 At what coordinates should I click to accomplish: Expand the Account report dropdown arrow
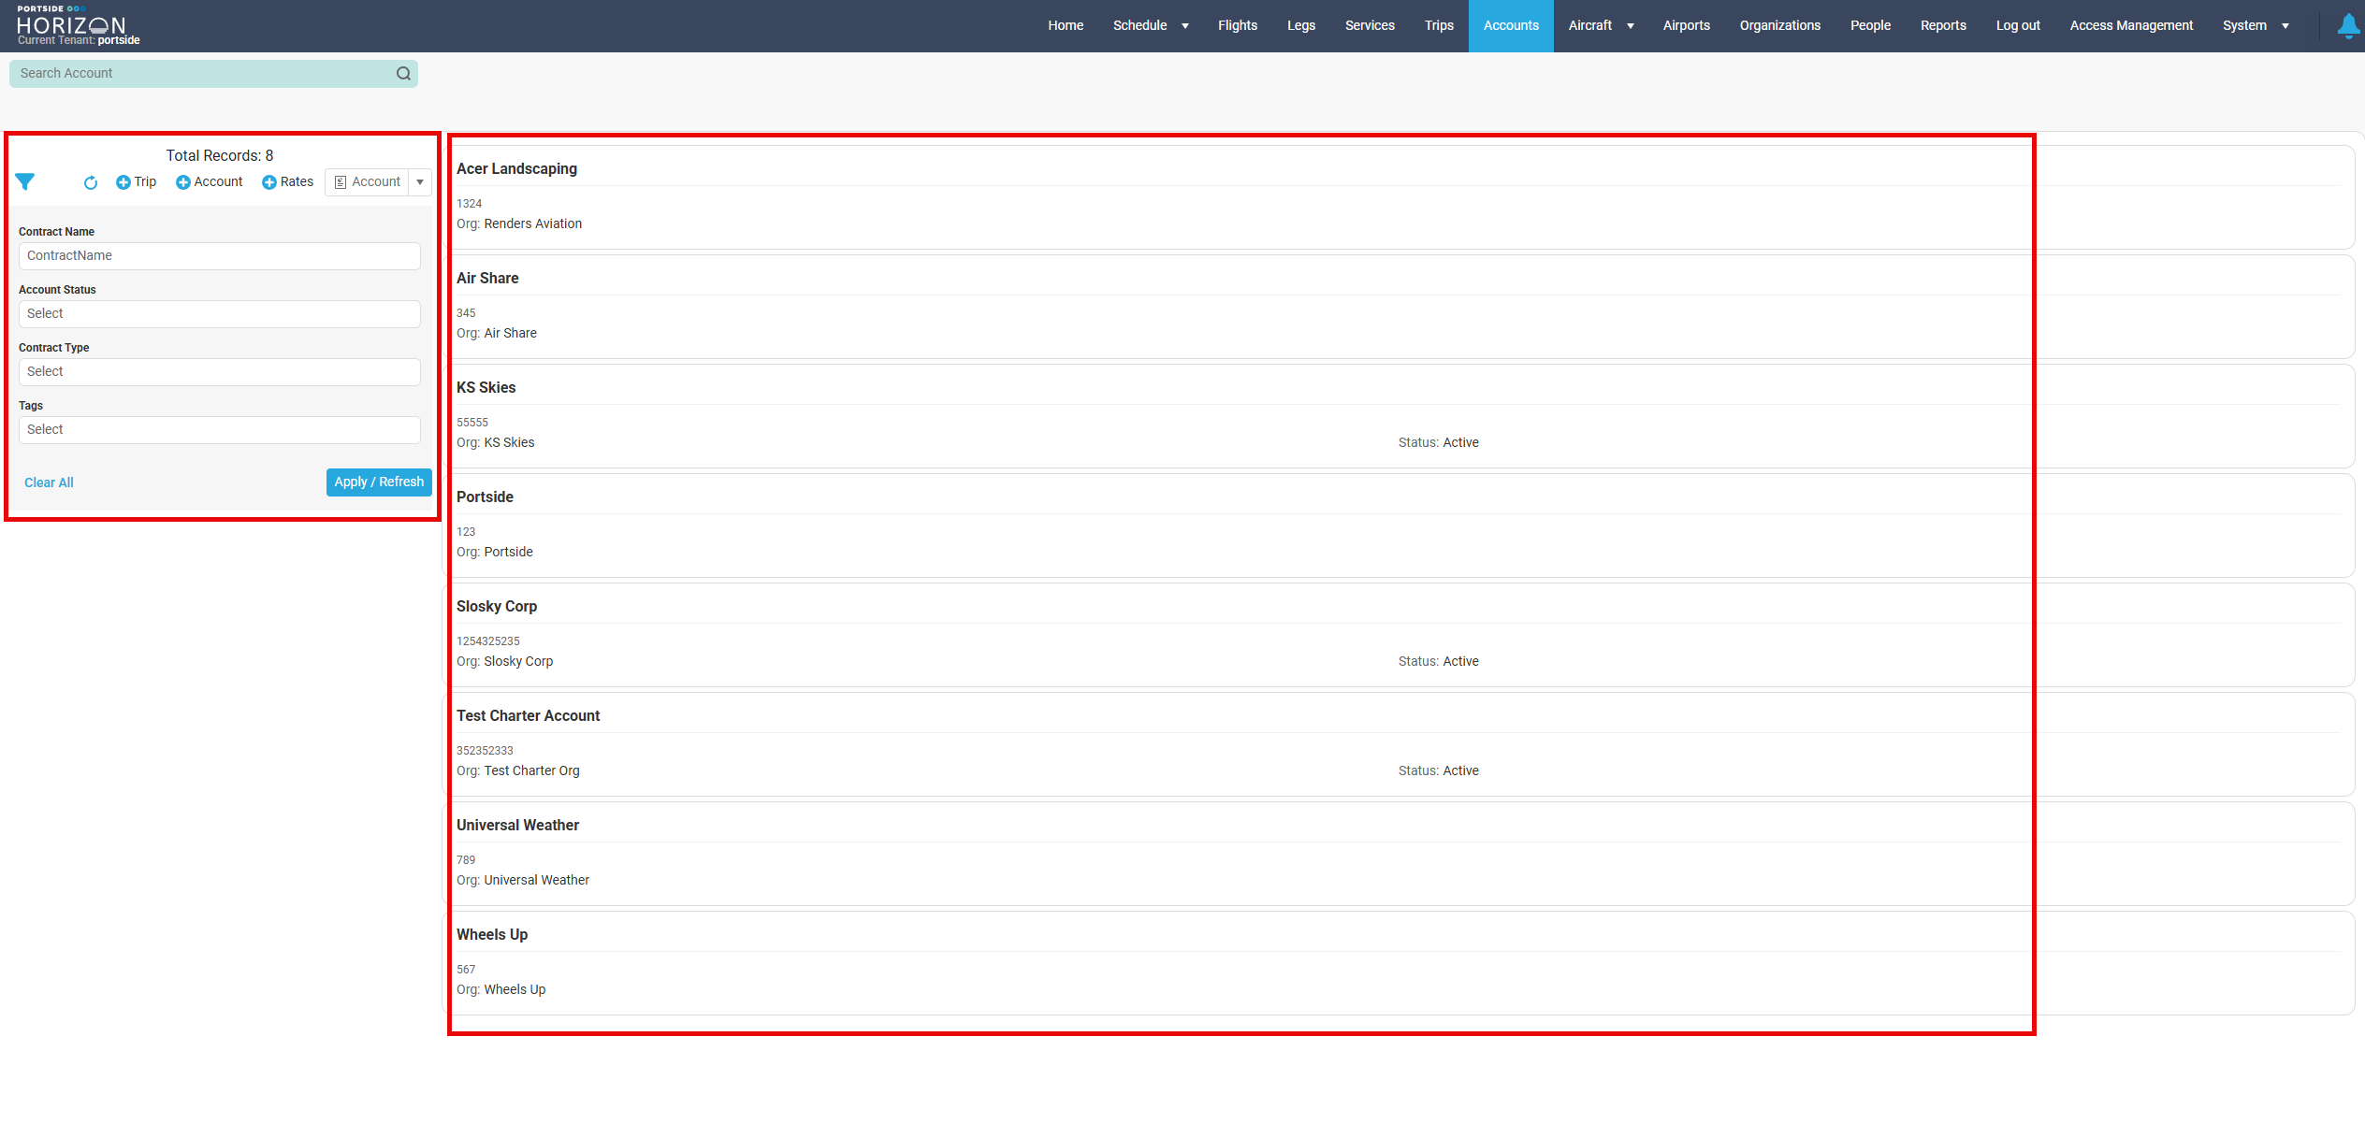[x=420, y=182]
